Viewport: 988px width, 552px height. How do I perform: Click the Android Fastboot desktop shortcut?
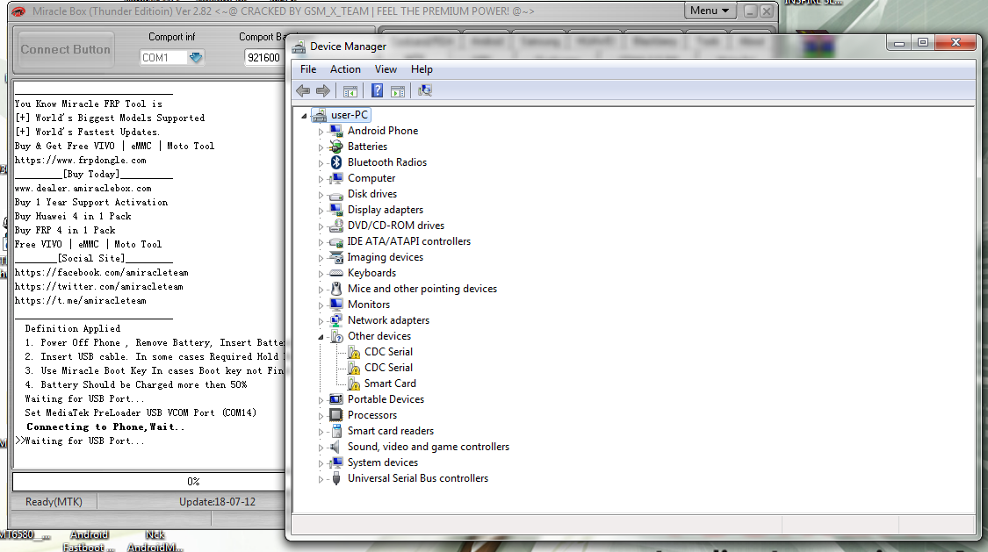(89, 540)
